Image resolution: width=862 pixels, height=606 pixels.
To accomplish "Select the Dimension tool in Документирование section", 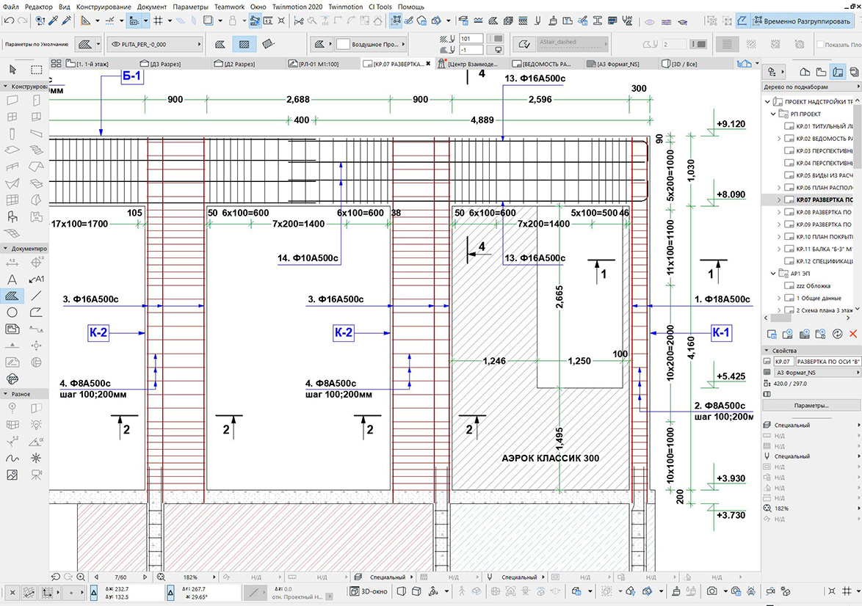I will click(x=12, y=263).
